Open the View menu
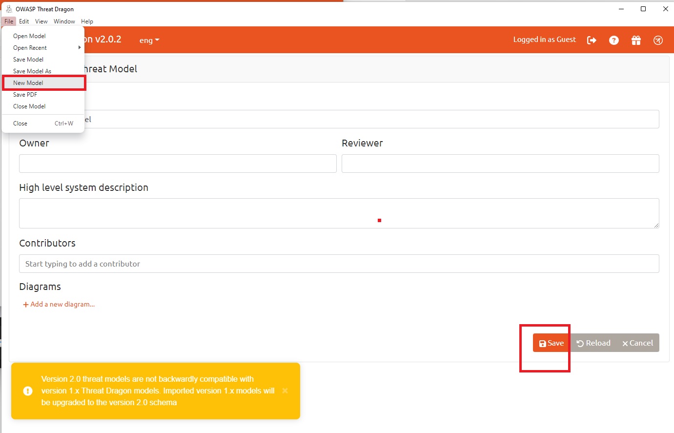Image resolution: width=674 pixels, height=433 pixels. 41,21
